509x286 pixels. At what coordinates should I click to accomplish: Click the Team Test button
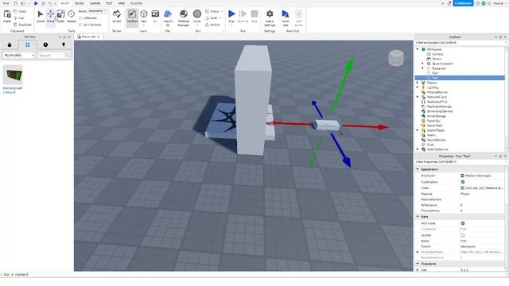[286, 17]
